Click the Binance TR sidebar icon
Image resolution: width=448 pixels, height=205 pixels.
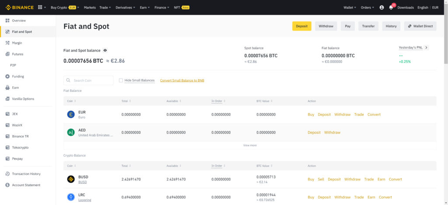coord(8,136)
